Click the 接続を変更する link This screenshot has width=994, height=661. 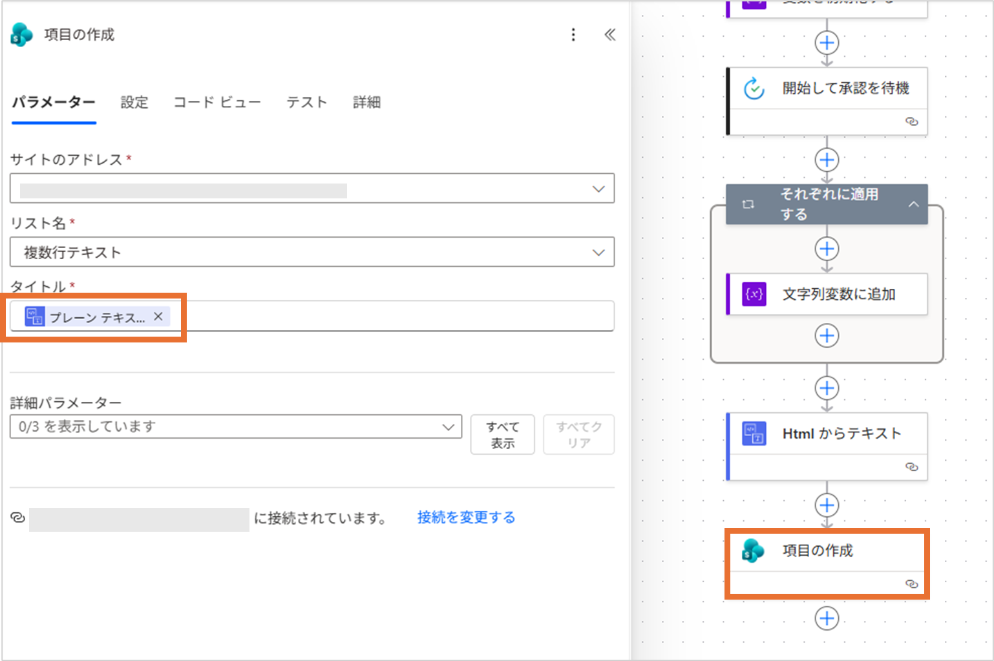click(x=466, y=518)
